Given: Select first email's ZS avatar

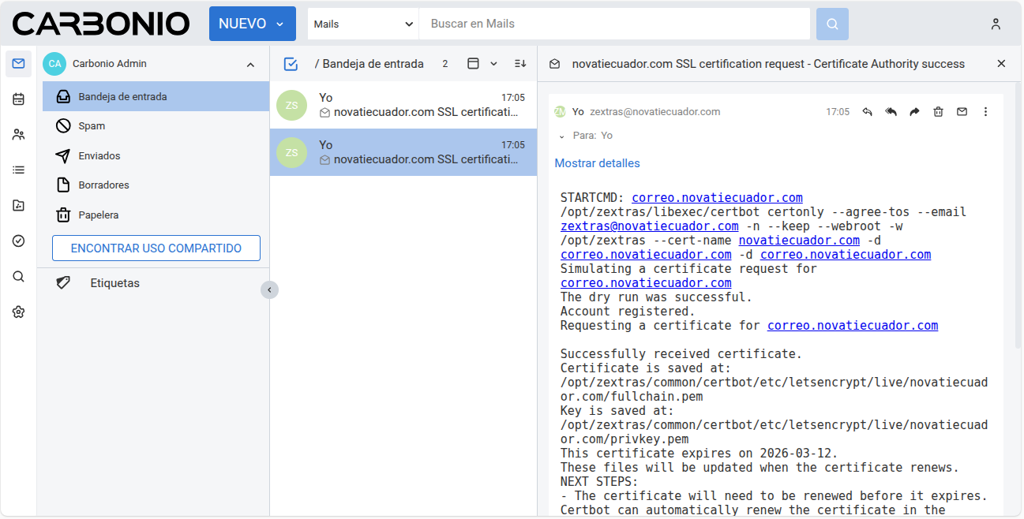Looking at the screenshot, I should [x=291, y=105].
